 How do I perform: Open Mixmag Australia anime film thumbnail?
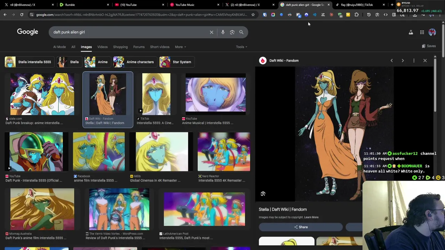42,209
